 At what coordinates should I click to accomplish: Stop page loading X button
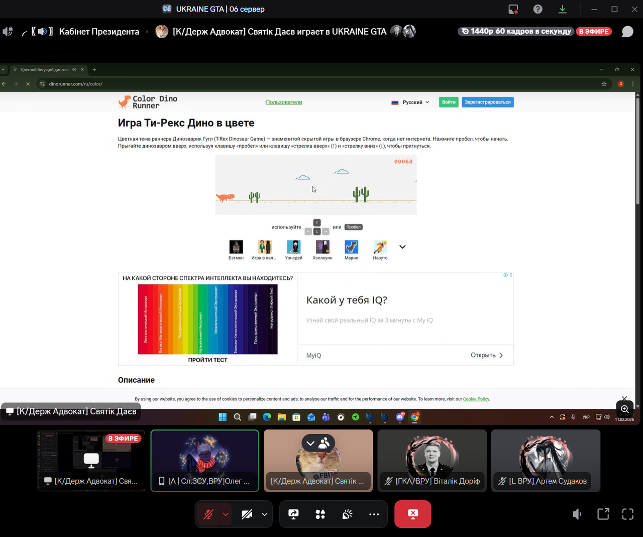coord(28,84)
